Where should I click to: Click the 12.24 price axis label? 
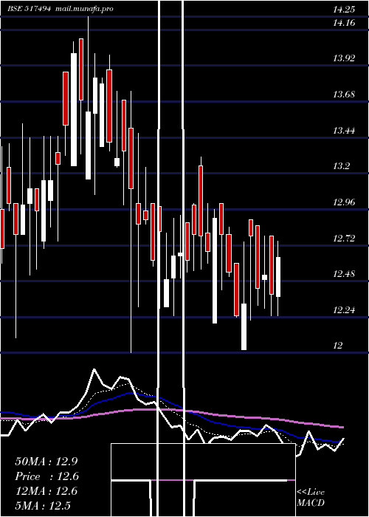pos(344,309)
